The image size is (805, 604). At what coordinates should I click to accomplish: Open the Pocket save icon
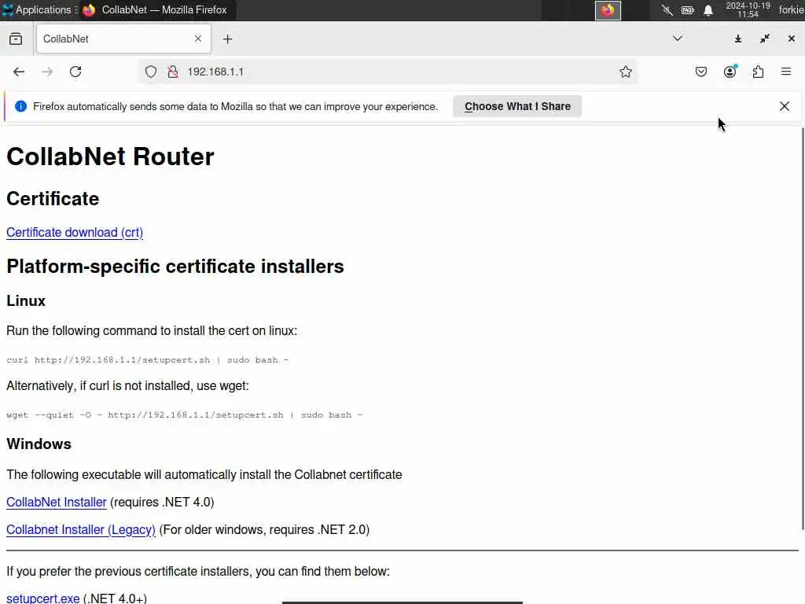(700, 72)
